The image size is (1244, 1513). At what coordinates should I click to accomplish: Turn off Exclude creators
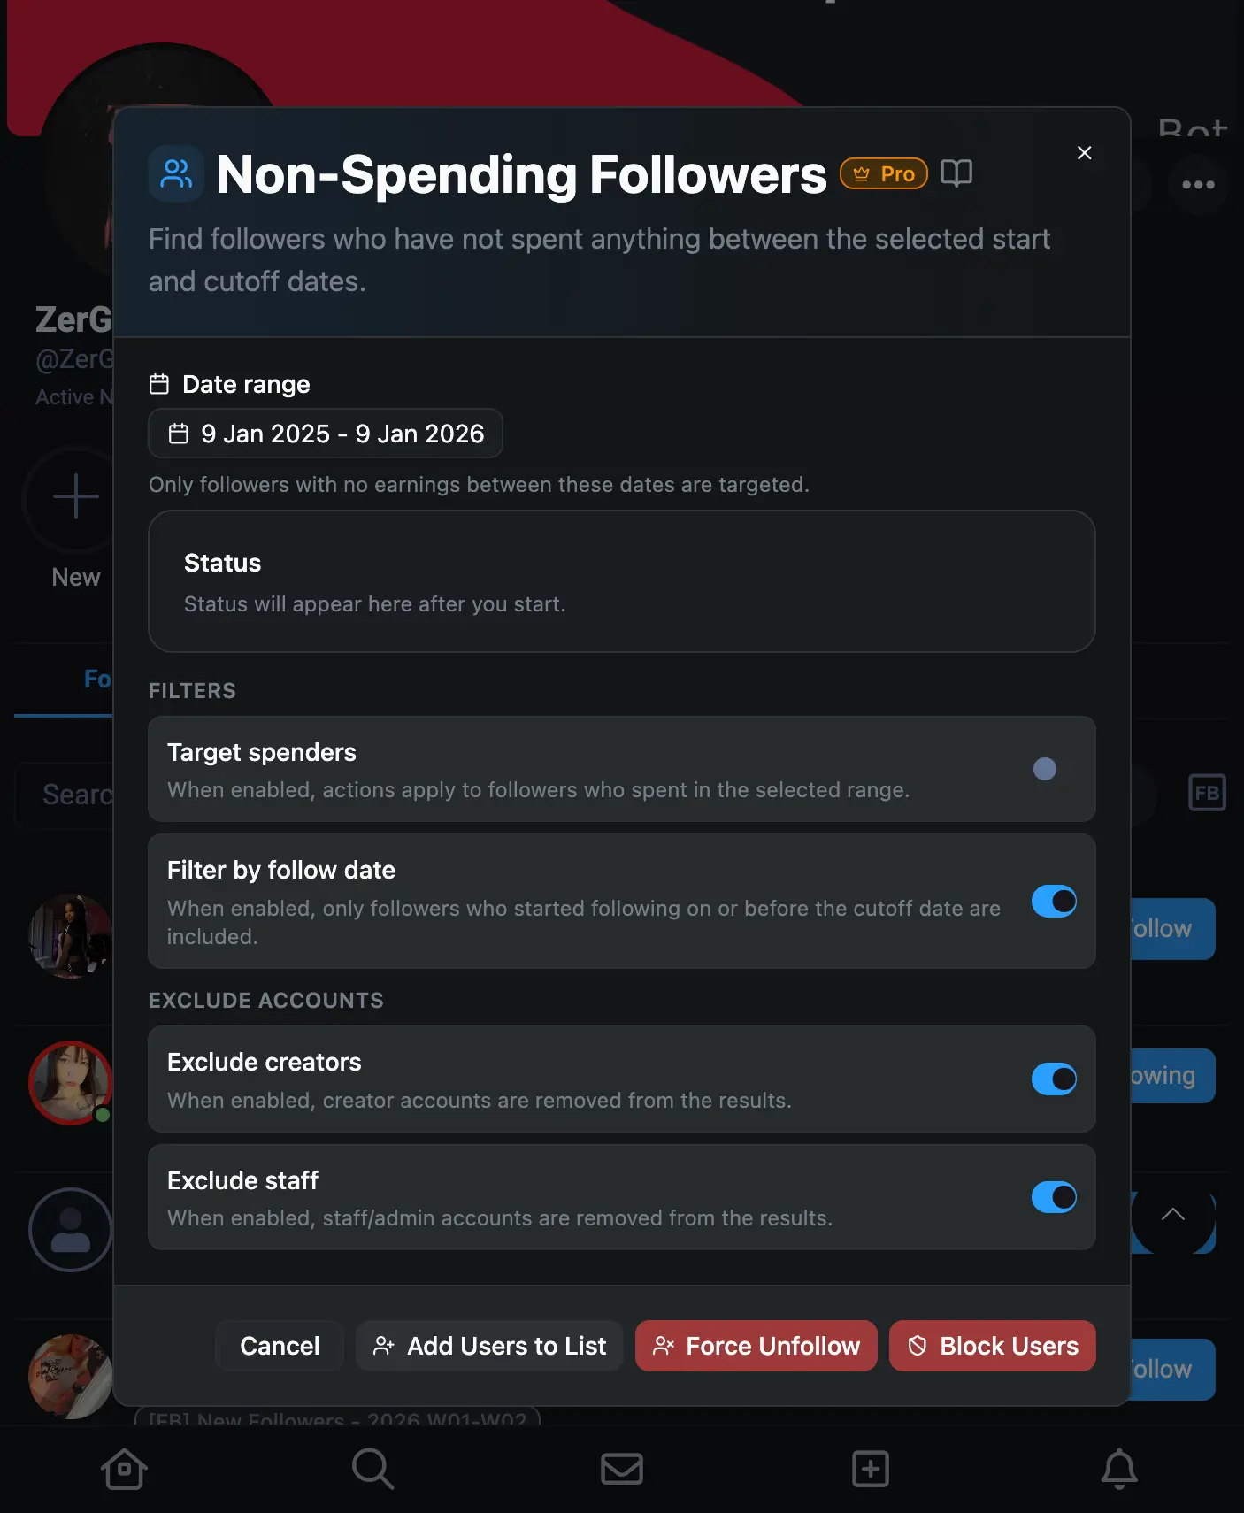(1053, 1079)
